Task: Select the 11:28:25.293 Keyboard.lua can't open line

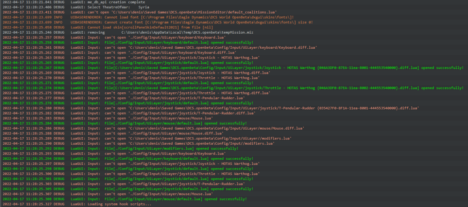Action: point(114,154)
